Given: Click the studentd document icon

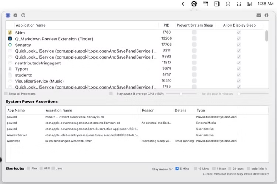Looking at the screenshot, I should pyautogui.click(x=10, y=75).
